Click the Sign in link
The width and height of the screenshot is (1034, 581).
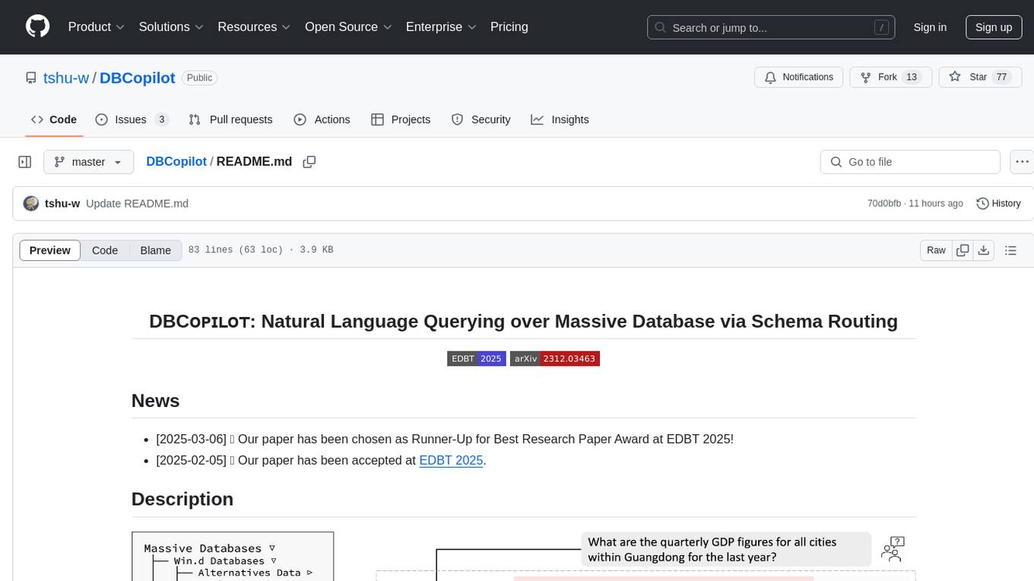click(930, 27)
